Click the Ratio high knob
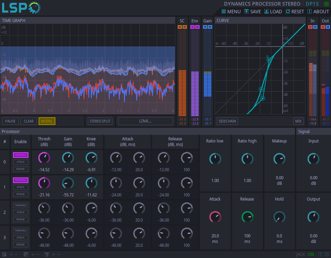The height and width of the screenshot is (258, 331). pos(248,159)
